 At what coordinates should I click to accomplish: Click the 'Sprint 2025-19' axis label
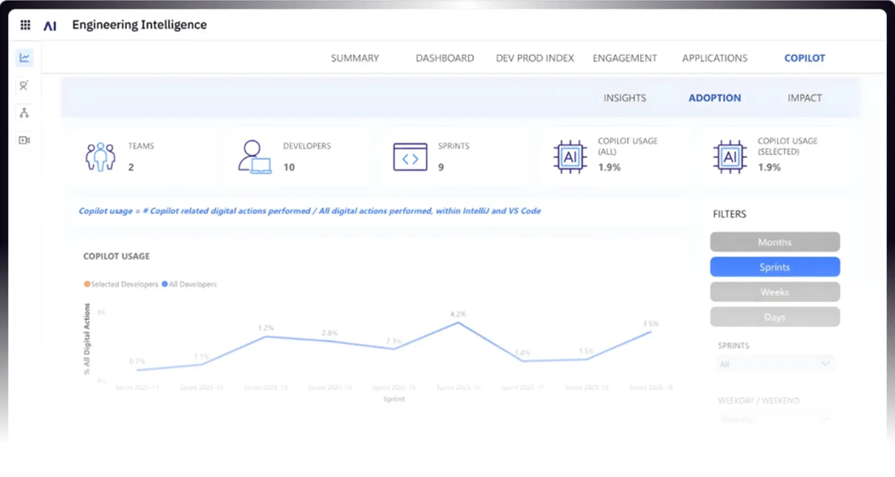[650, 388]
